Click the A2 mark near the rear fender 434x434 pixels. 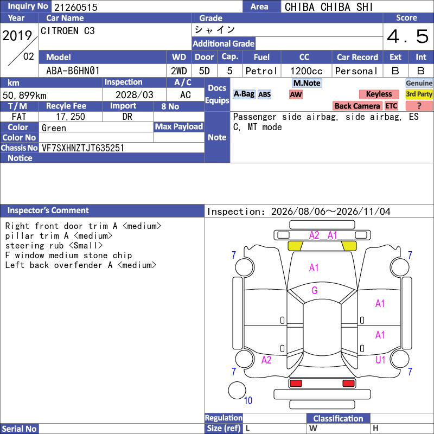(x=266, y=360)
